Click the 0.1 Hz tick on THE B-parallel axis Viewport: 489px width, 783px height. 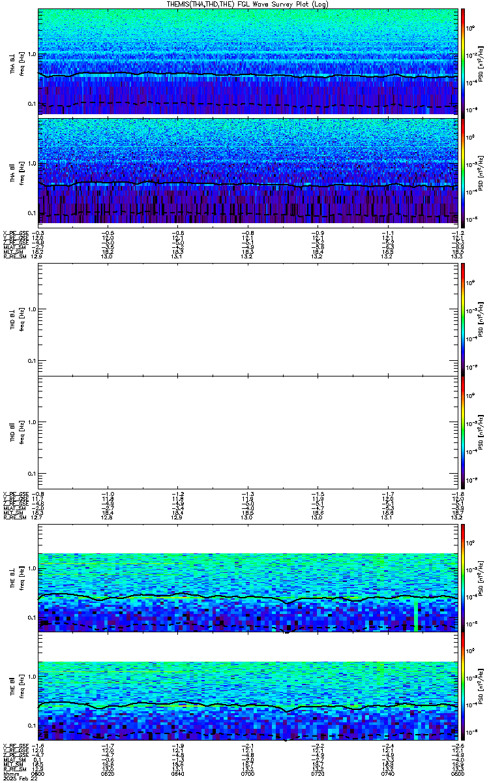click(x=32, y=726)
